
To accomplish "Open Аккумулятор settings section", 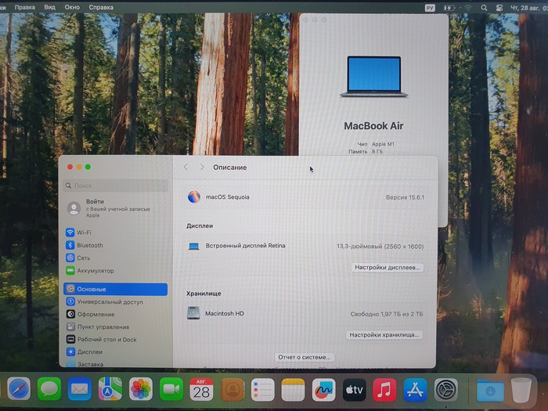I will [115, 271].
